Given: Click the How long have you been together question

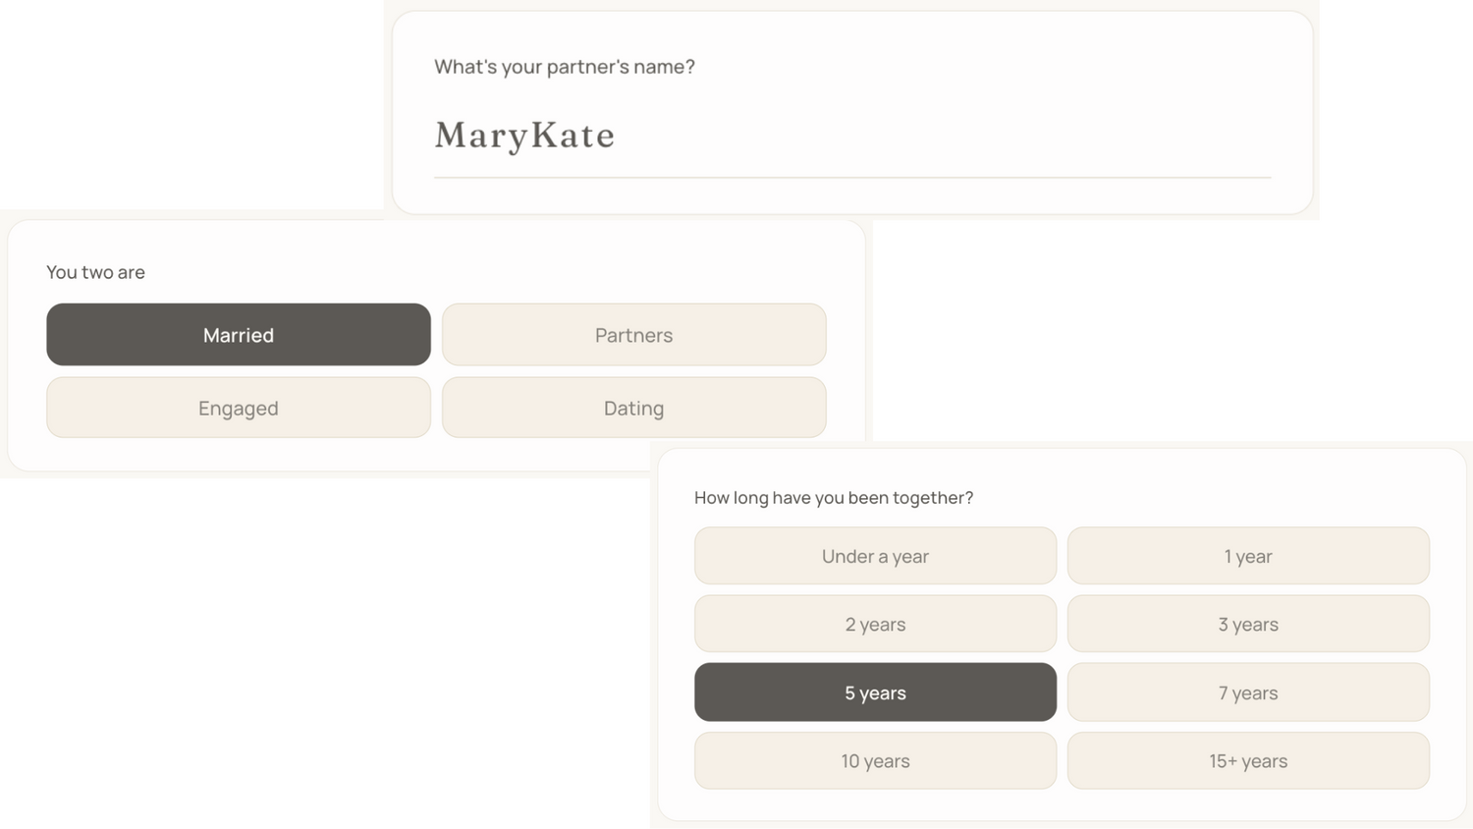Looking at the screenshot, I should pyautogui.click(x=834, y=497).
